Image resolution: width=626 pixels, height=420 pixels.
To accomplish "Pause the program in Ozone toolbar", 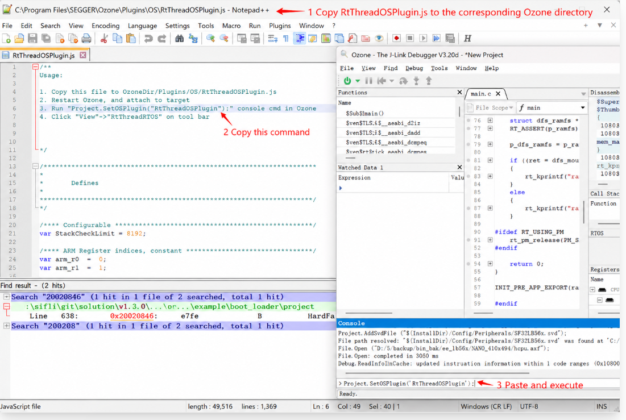I will [369, 81].
